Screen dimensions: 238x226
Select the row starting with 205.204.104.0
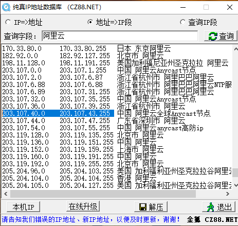(117, 178)
